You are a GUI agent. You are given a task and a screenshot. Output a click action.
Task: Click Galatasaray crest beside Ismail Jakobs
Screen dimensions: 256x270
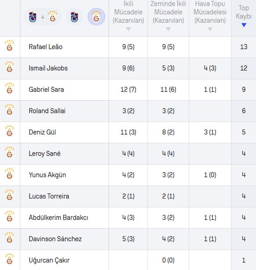coord(9,67)
